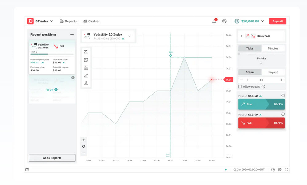Screen dimensions: 307x185
Task: Show info for Rise payout $18.62
Action: (x=283, y=96)
